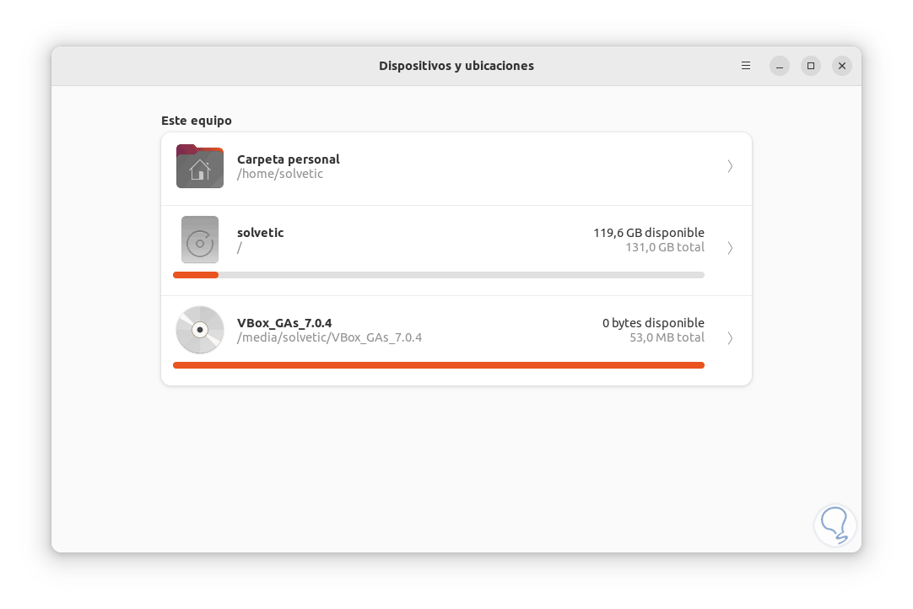Expand the VBox_GAs_7.0.4 row chevron
Image resolution: width=913 pixels, height=609 pixels.
point(730,338)
